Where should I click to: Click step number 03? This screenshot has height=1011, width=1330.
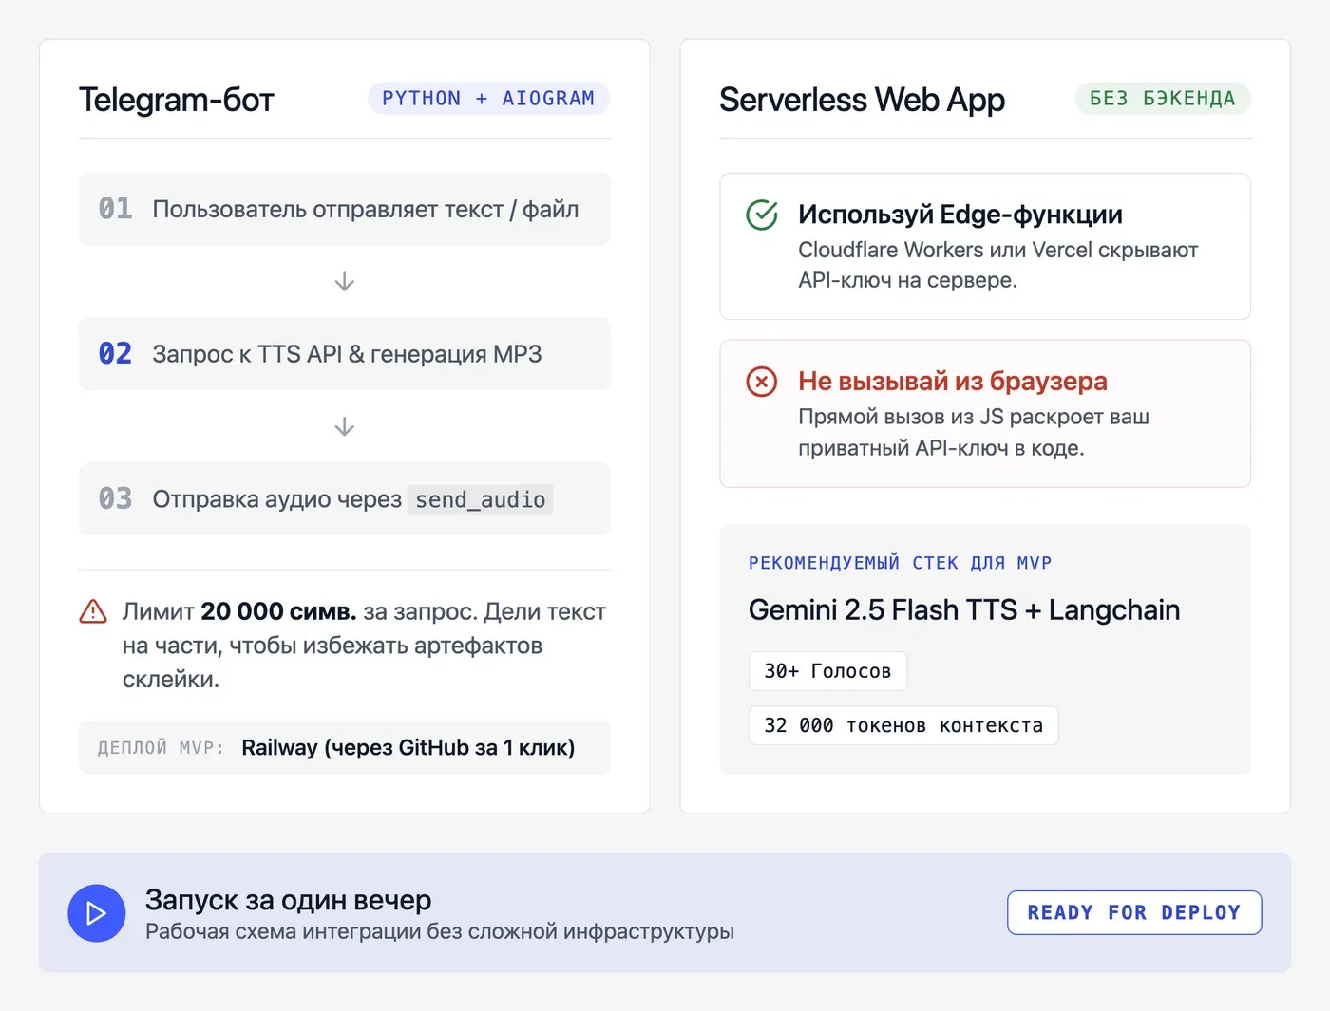tap(116, 499)
